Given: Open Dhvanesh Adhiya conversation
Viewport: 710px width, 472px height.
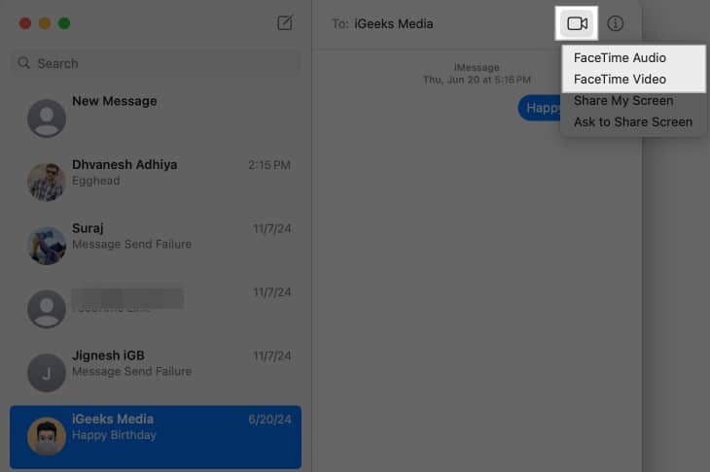Looking at the screenshot, I should [156, 183].
